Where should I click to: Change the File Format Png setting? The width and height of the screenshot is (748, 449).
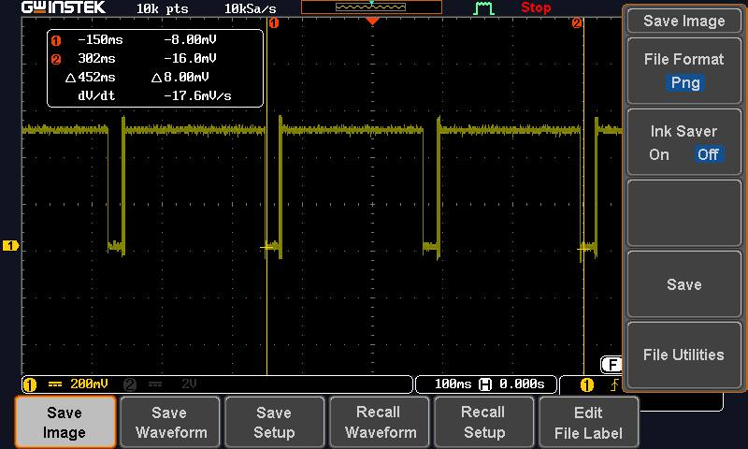(685, 83)
